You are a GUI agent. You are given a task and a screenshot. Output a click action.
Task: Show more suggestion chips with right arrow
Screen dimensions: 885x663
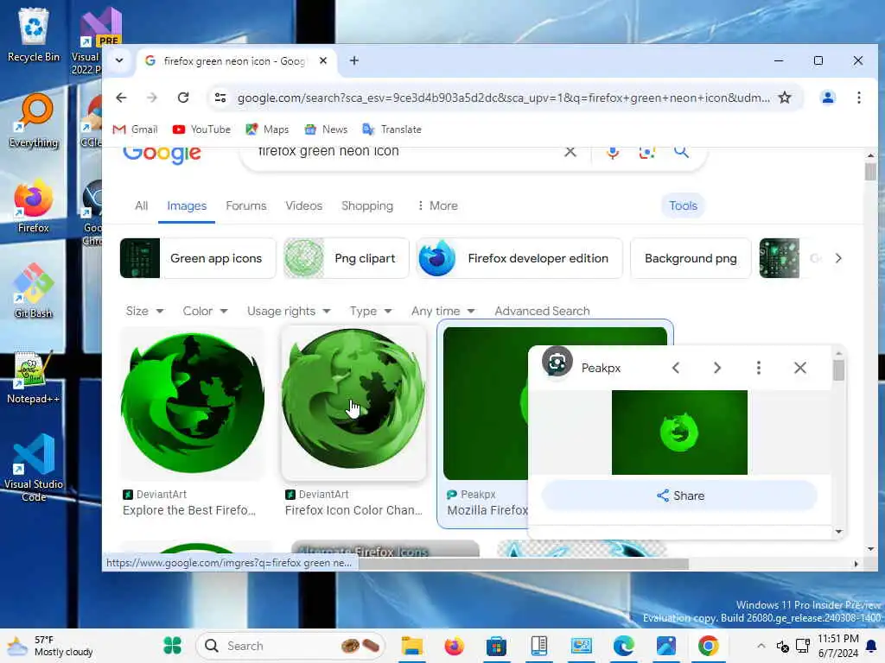(x=838, y=258)
